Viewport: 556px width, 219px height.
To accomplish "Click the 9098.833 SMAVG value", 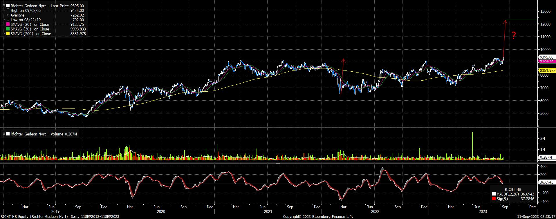I will (78, 29).
